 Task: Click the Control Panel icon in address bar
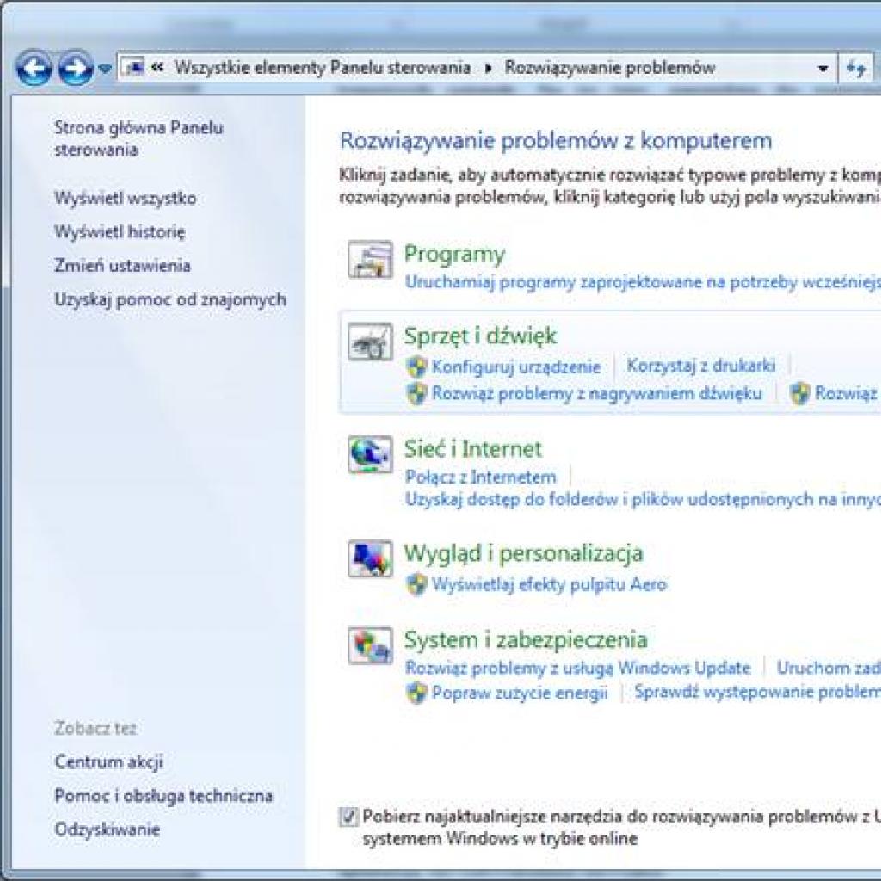(133, 68)
